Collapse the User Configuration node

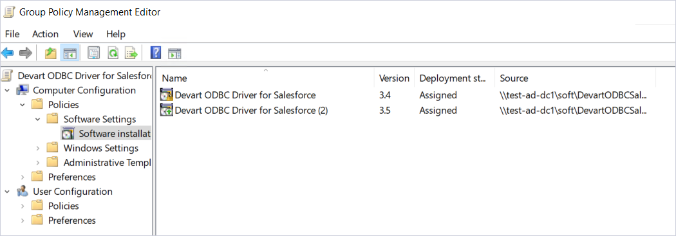tap(7, 192)
